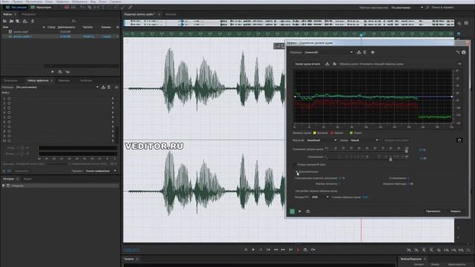This screenshot has height=267, width=475.
Task: Play preview in noise reduction dialog
Action: (300, 211)
